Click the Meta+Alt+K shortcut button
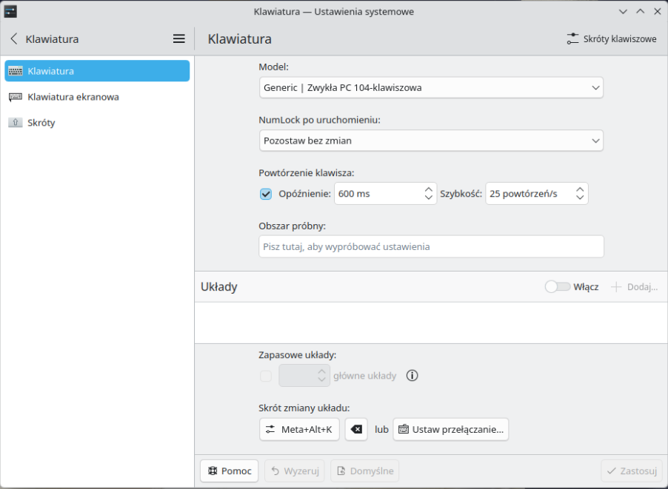Image resolution: width=668 pixels, height=489 pixels. (299, 429)
